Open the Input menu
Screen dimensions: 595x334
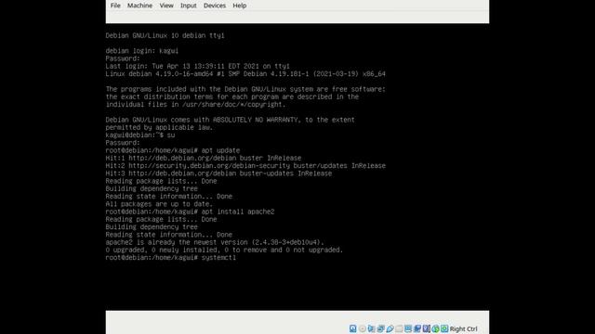(x=188, y=6)
